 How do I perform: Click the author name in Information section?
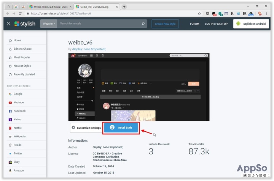coord(108,147)
